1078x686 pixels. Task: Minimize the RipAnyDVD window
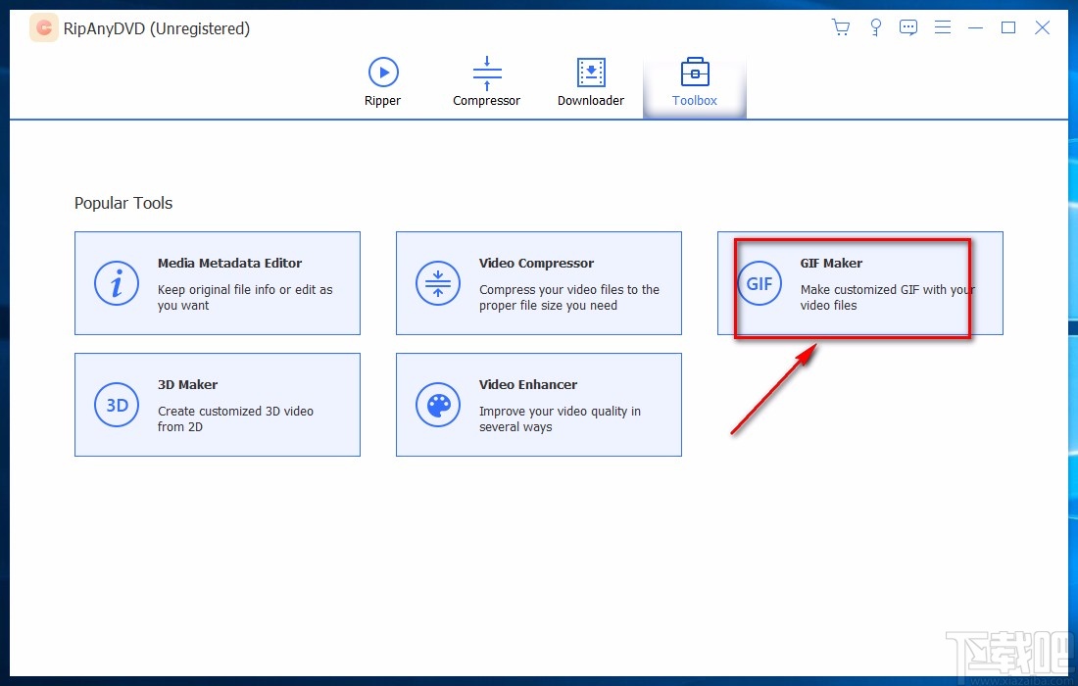(975, 27)
